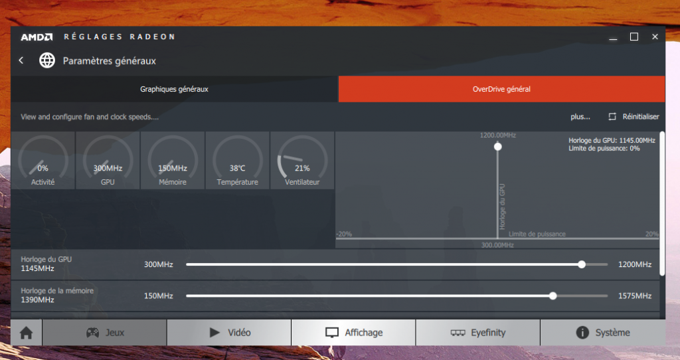Click the 'View and configure fan and clock speeds....' text
Viewport: 680px width, 360px height.
90,117
